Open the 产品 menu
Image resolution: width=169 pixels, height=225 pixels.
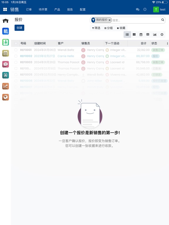(57, 9)
